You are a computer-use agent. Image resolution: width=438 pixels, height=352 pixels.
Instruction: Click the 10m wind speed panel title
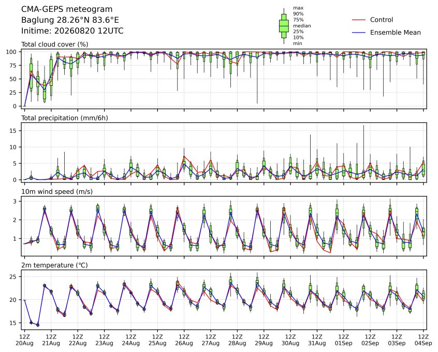[57, 192]
